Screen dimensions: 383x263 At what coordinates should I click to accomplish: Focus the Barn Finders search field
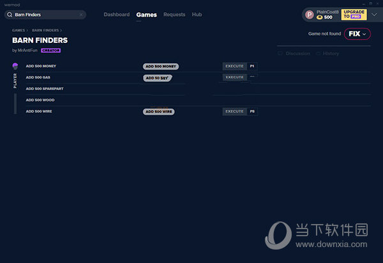point(45,15)
